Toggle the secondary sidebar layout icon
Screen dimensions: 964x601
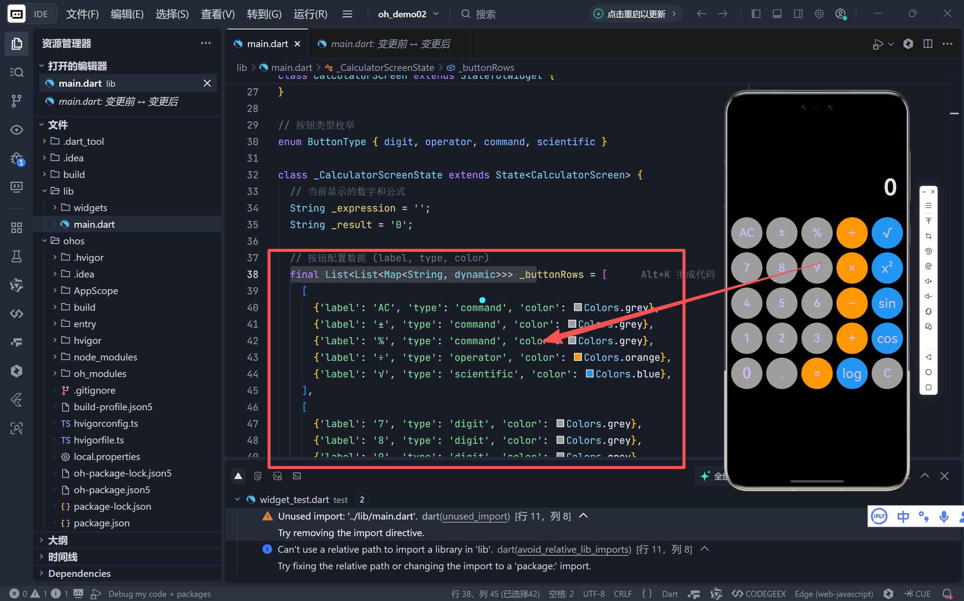click(798, 14)
